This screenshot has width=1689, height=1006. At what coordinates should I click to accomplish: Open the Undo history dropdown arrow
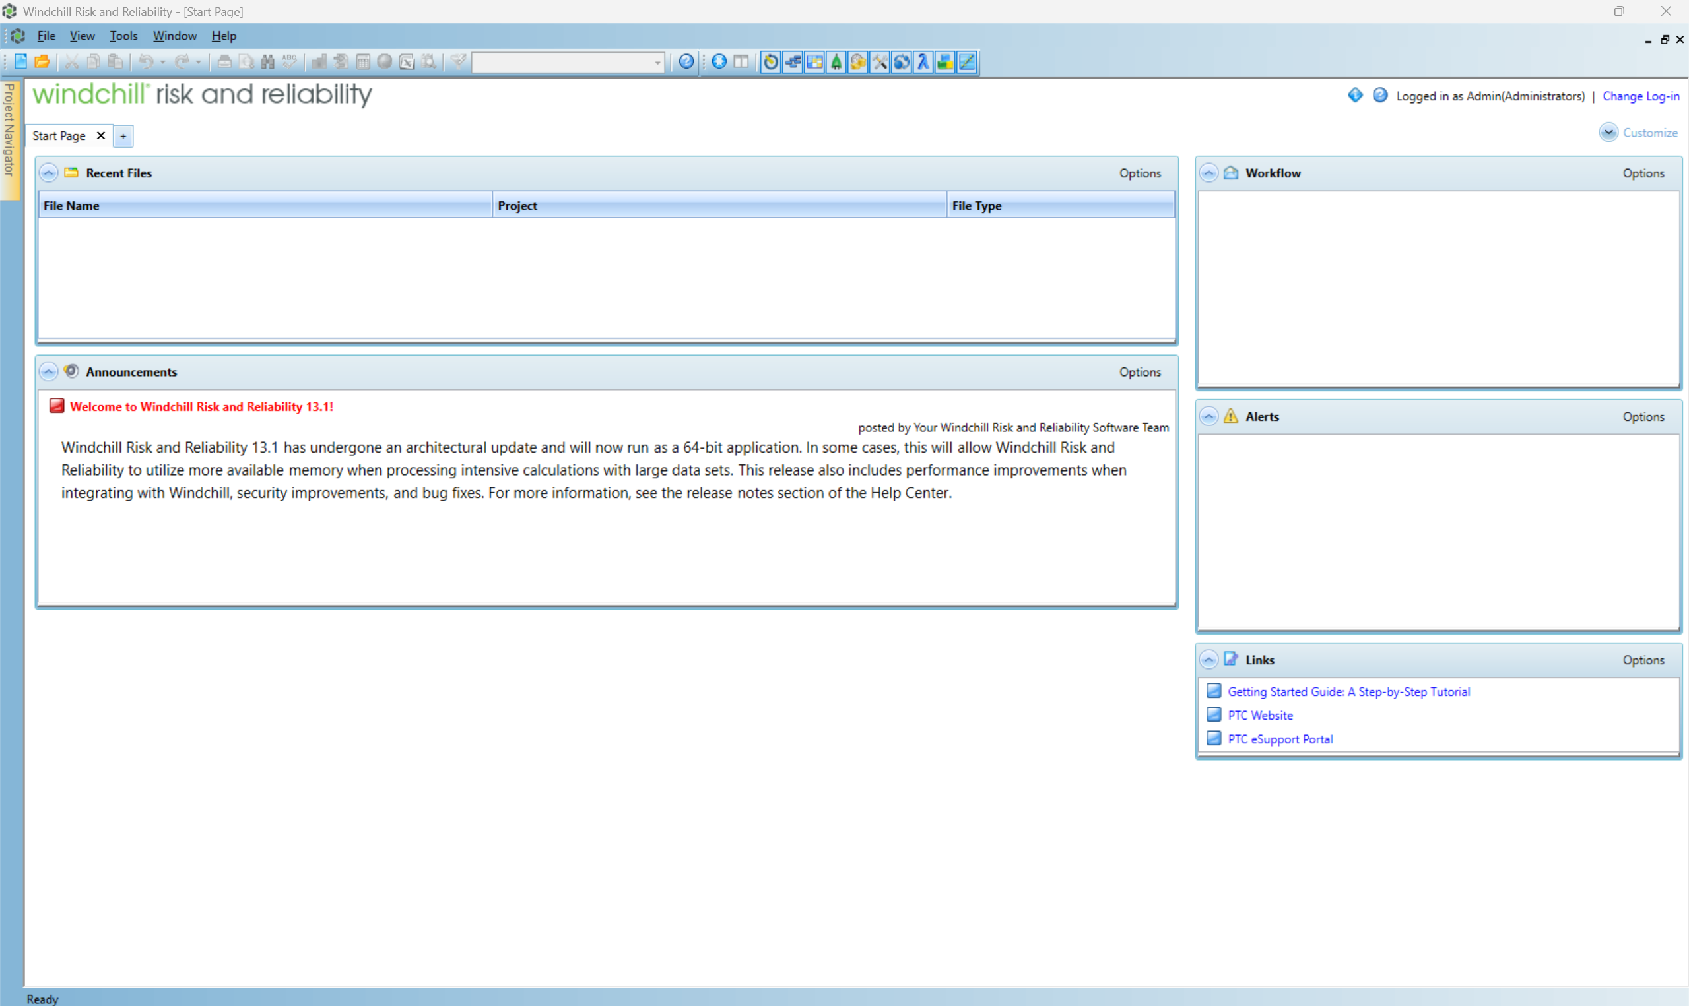(x=163, y=63)
